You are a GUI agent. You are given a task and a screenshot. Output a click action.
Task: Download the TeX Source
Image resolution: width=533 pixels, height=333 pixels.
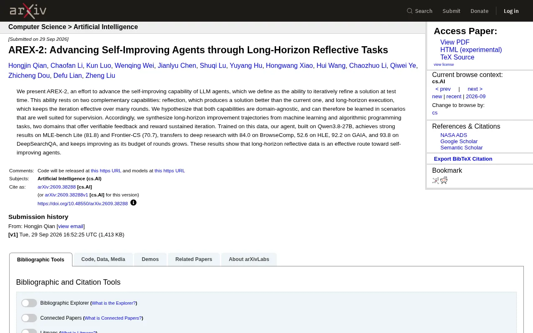[457, 57]
